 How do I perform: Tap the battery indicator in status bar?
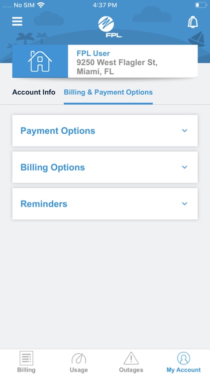[201, 5]
